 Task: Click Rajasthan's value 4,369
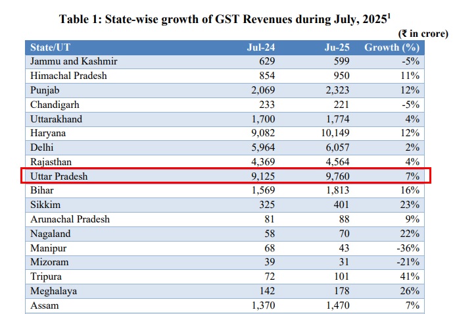click(x=262, y=163)
